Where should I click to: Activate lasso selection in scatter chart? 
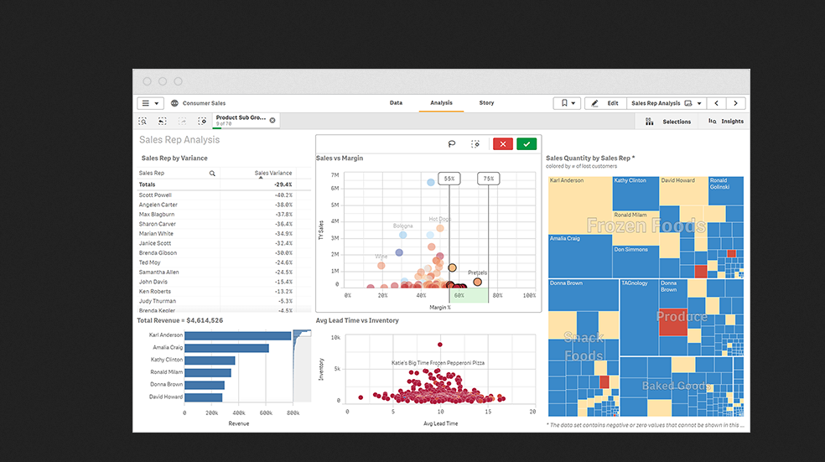click(x=452, y=144)
